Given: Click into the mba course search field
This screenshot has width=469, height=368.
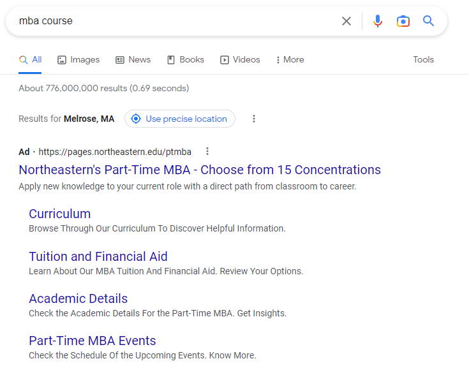Looking at the screenshot, I should point(172,21).
